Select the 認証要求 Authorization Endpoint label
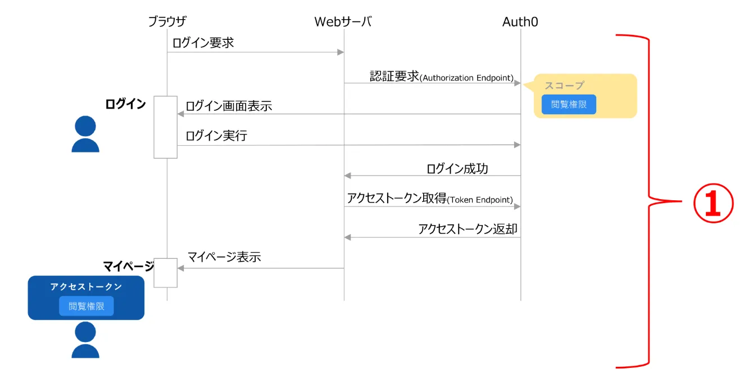The image size is (753, 387). [x=441, y=76]
